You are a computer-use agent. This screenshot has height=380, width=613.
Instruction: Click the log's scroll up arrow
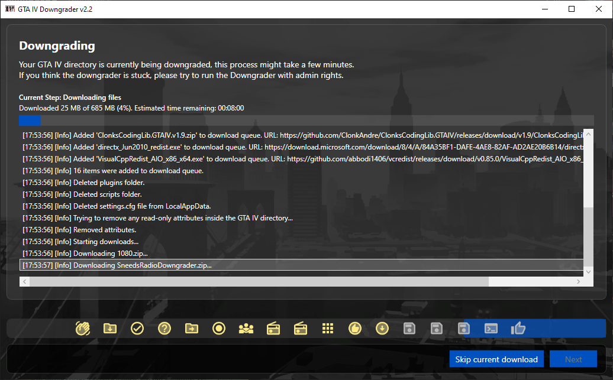tap(588, 134)
